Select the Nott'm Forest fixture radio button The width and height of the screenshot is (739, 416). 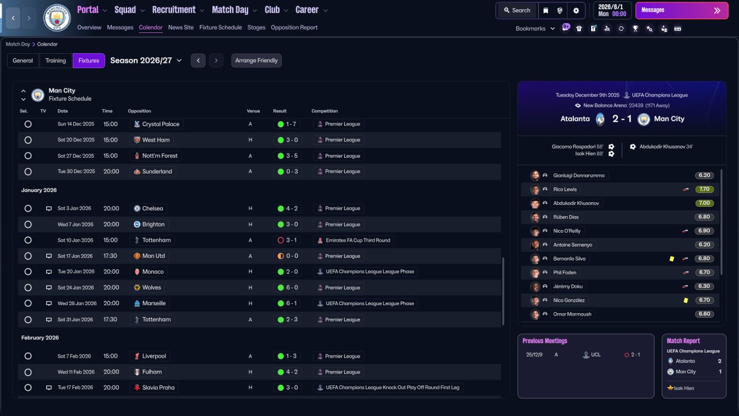(28, 156)
